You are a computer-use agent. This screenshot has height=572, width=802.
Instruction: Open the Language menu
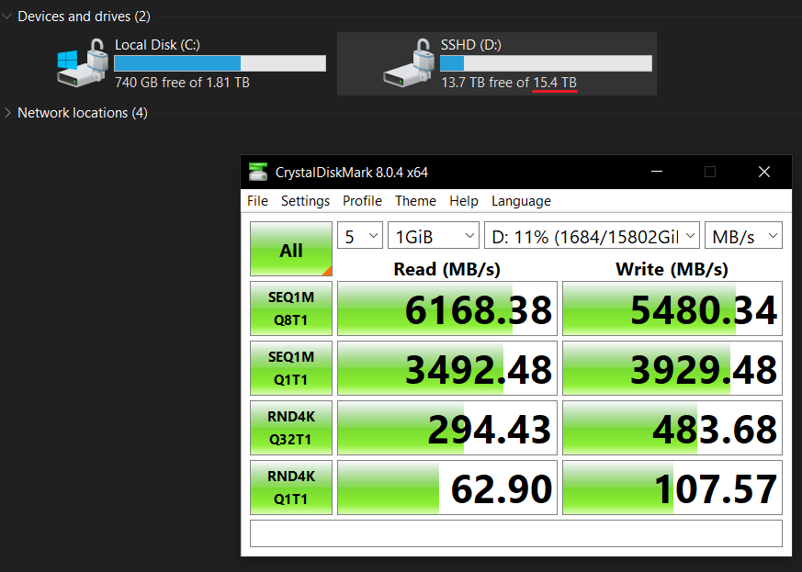[521, 201]
